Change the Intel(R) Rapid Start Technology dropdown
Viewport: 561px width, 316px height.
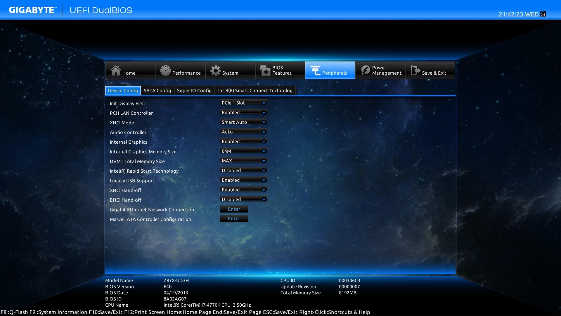(x=243, y=170)
